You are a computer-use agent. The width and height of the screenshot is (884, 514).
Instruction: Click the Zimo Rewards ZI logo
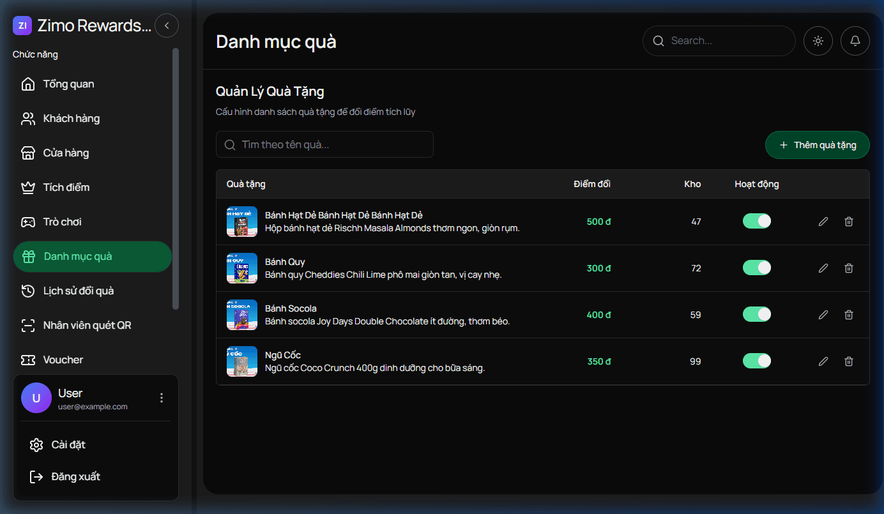click(x=22, y=26)
